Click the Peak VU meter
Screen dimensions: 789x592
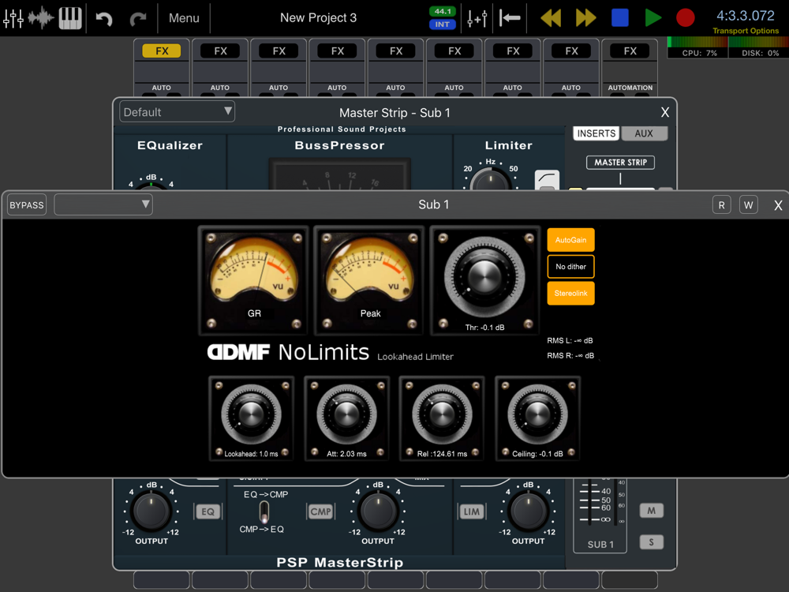coord(369,280)
